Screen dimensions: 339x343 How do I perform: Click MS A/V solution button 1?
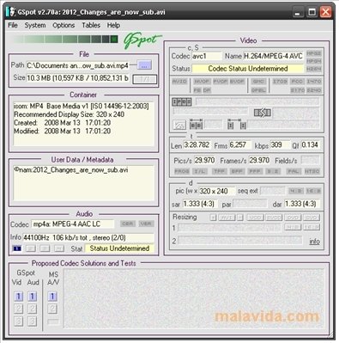point(52,297)
